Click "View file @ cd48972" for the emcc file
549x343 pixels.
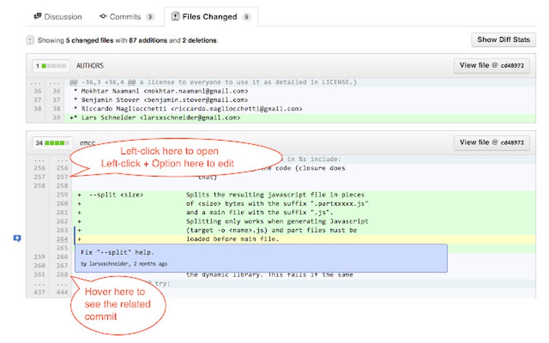click(x=491, y=142)
